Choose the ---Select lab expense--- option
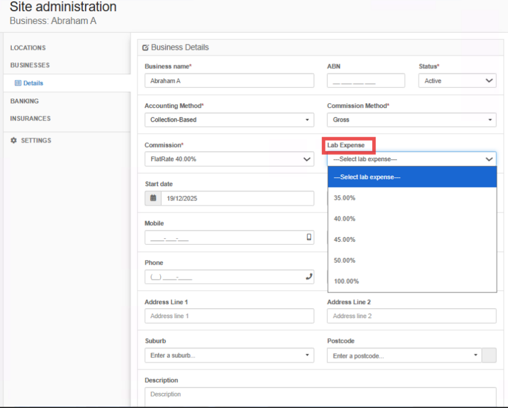508x408 pixels. point(412,177)
